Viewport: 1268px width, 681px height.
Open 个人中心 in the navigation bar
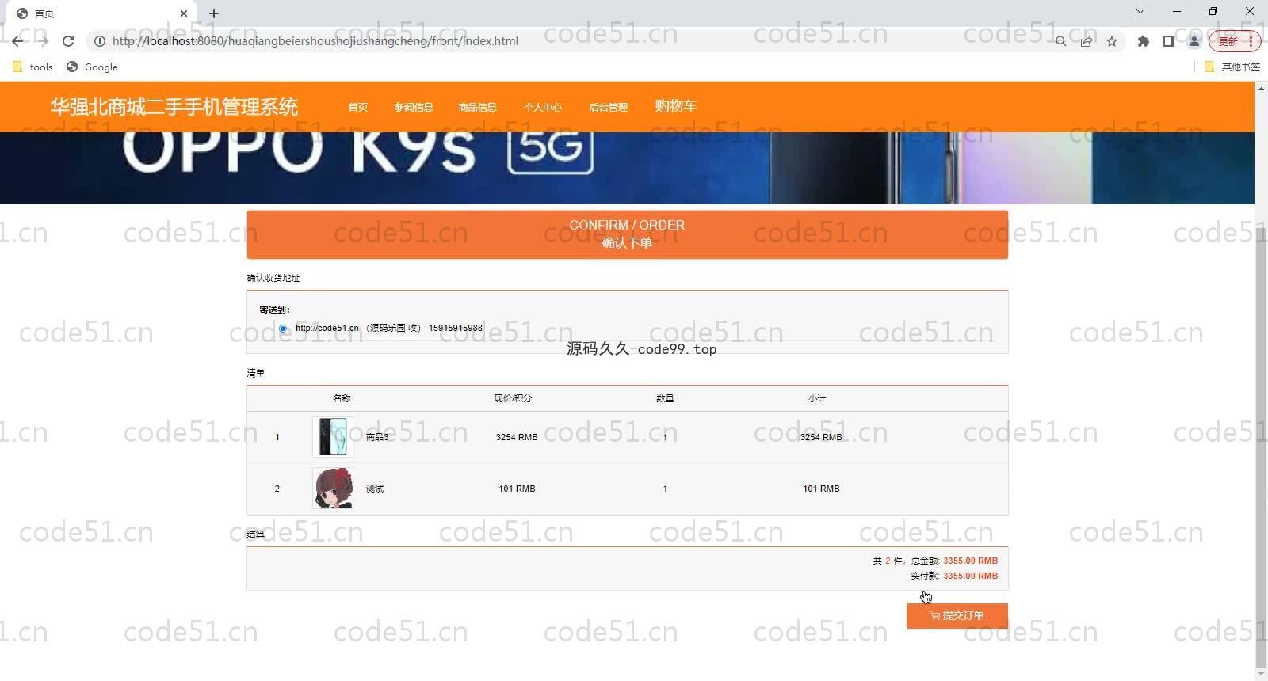tap(543, 108)
